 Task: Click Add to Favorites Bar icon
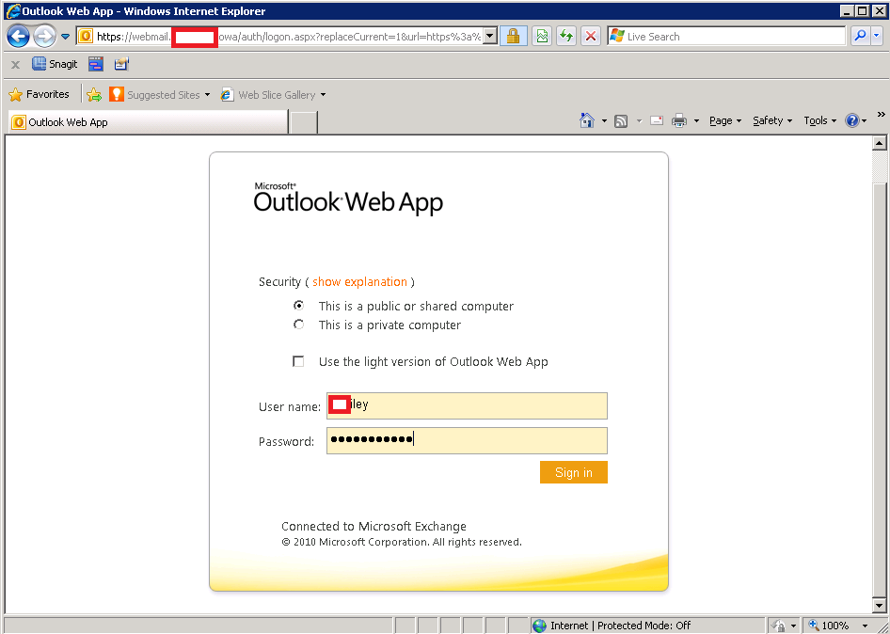pos(94,95)
